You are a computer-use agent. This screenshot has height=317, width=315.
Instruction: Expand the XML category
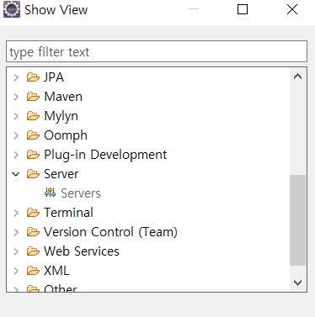pyautogui.click(x=16, y=271)
